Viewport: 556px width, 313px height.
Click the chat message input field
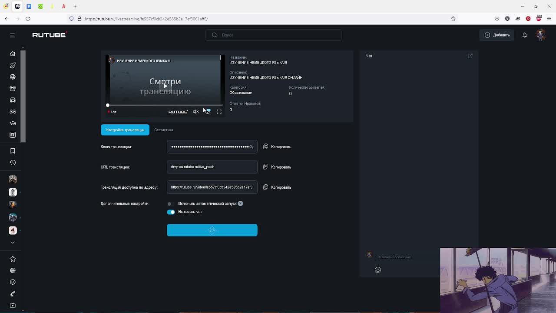406,257
